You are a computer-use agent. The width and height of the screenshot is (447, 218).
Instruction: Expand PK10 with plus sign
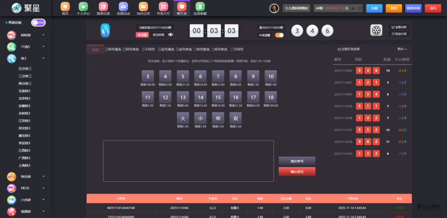pos(44,188)
